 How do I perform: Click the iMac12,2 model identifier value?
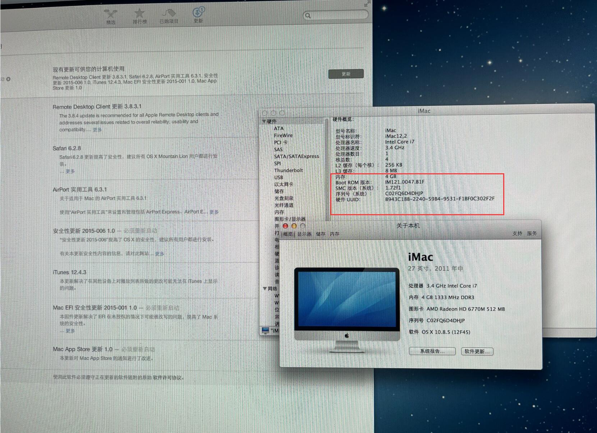(396, 136)
